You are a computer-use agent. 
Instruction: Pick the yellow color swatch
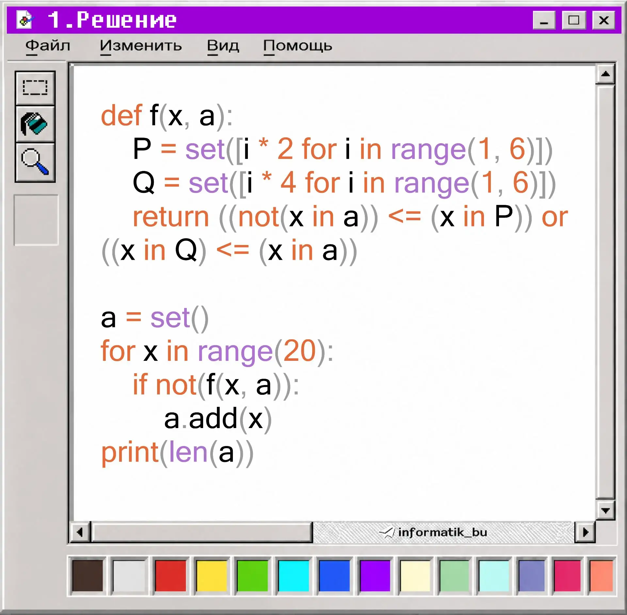[x=211, y=576]
